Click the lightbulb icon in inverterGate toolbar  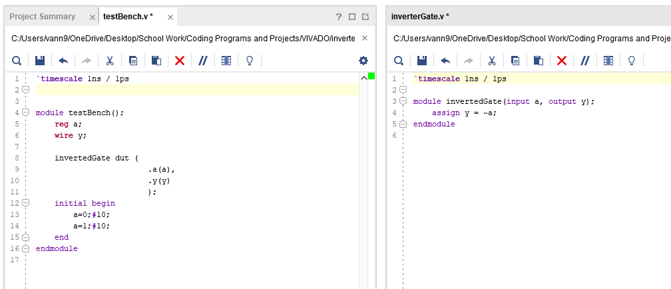click(x=631, y=61)
